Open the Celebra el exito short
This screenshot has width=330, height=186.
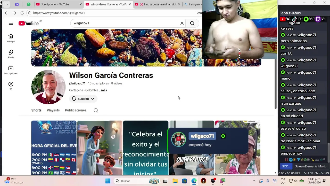pos(146,148)
